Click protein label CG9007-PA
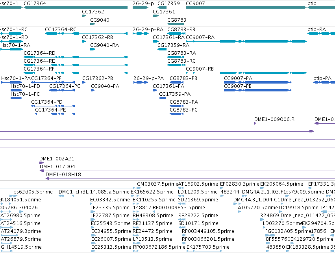This screenshot has height=253, width=335. click(x=238, y=78)
